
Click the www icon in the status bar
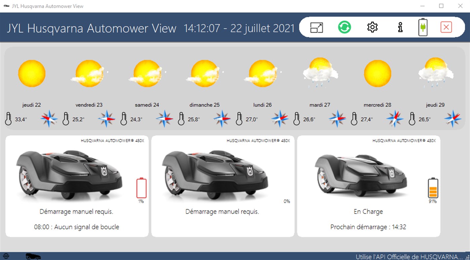(6, 256)
